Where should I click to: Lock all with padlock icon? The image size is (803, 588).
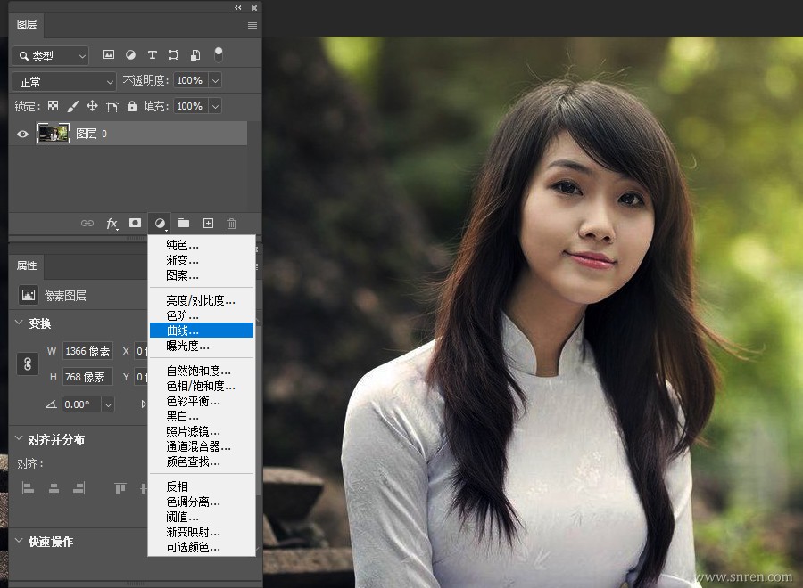click(132, 106)
